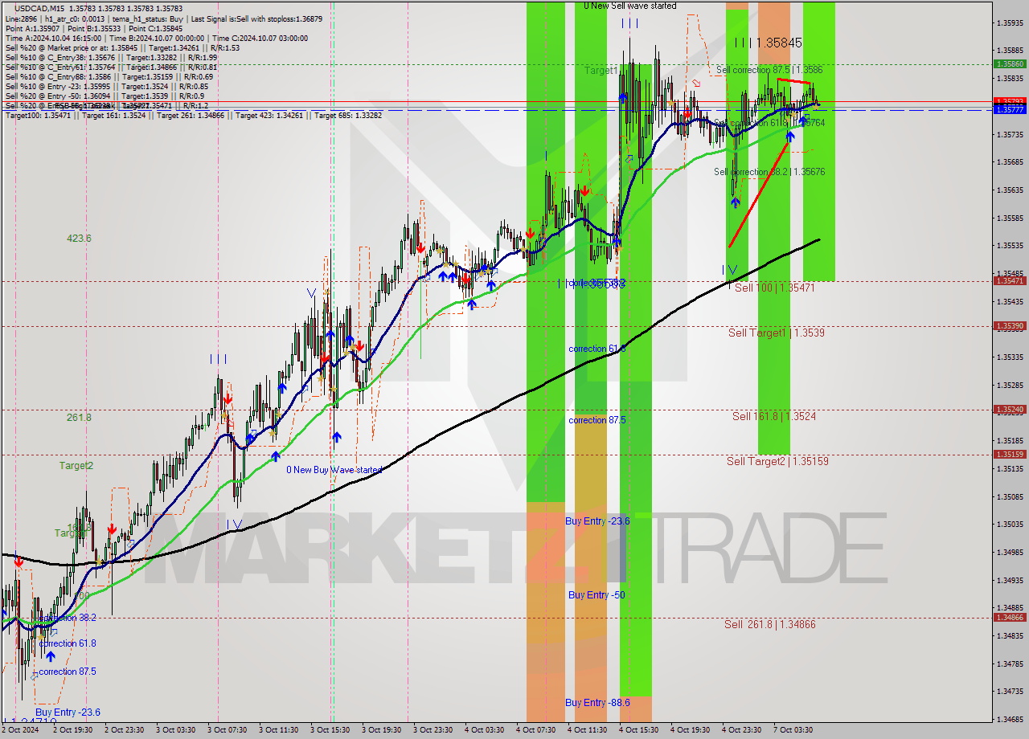Image resolution: width=1029 pixels, height=739 pixels.
Task: Click the '3 Oct 15:30' time label
Action: point(332,730)
